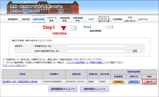This screenshot has width=159, height=97.
Task: Open 申請者情報変更 menu item
Action: pos(65,19)
